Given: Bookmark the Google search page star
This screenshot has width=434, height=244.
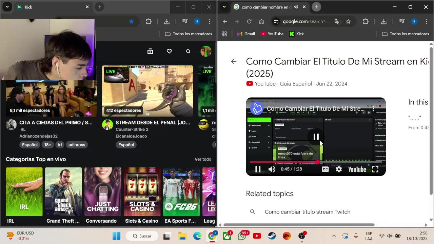Looking at the screenshot, I should point(348,21).
